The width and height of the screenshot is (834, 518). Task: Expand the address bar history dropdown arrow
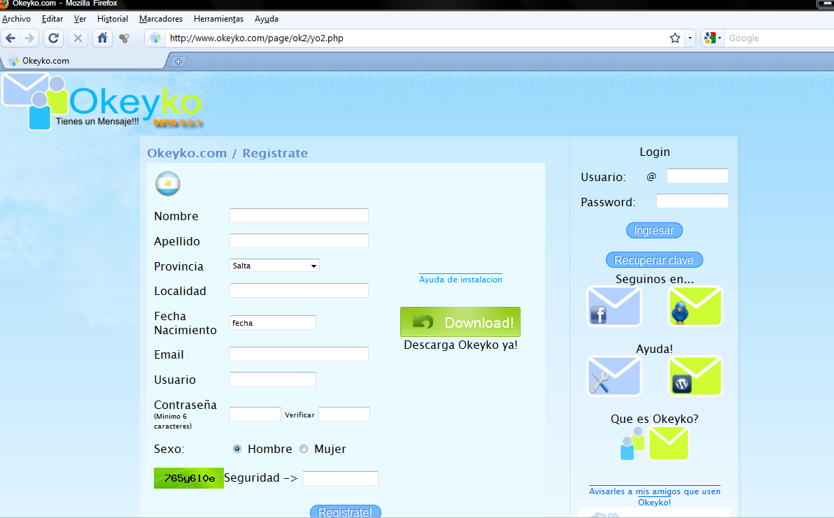click(x=690, y=38)
